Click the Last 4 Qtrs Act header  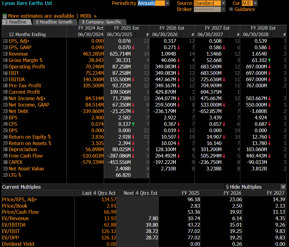pyautogui.click(x=99, y=193)
